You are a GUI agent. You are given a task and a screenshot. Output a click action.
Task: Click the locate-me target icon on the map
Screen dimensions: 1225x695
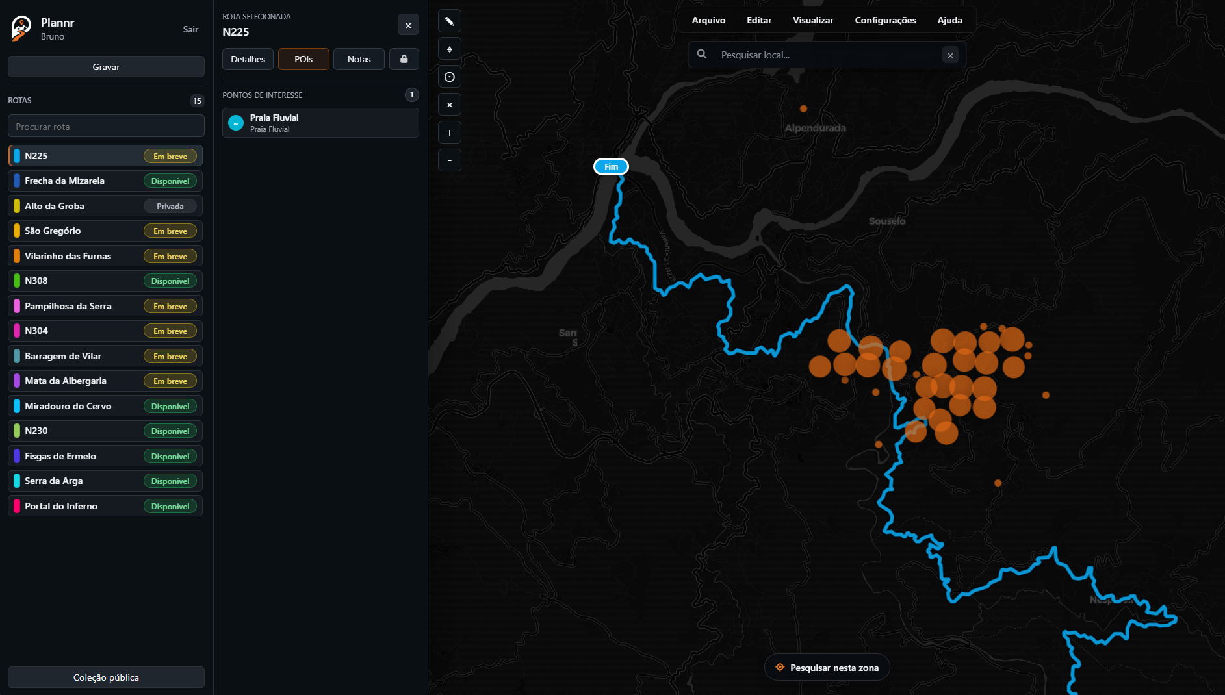[449, 77]
